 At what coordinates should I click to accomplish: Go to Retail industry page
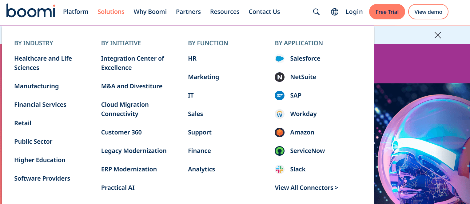[23, 123]
